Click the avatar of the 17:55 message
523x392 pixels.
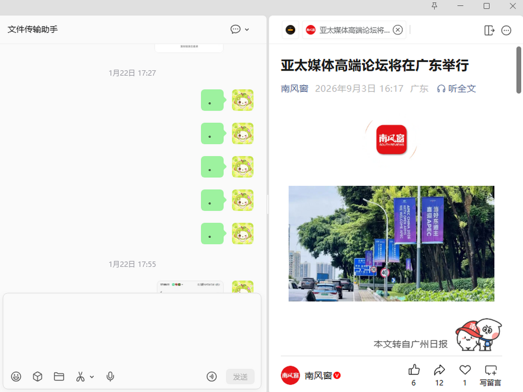click(243, 287)
